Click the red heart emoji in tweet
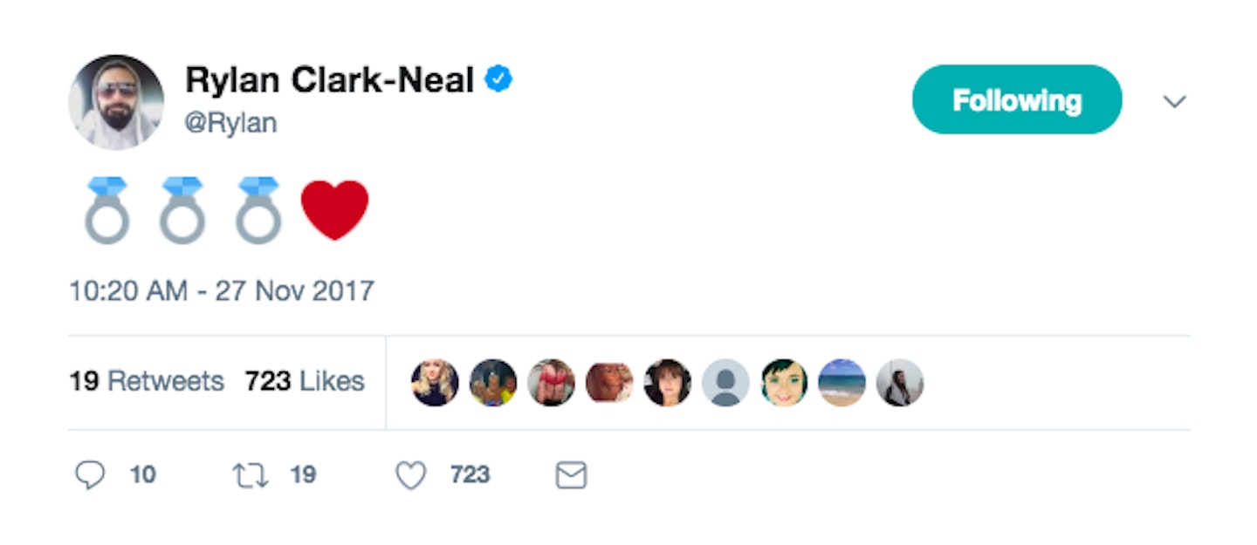1257x545 pixels. coord(334,210)
